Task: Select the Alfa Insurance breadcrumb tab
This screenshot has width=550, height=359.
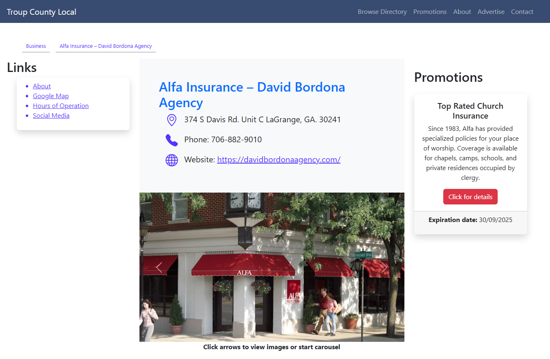Action: (106, 46)
